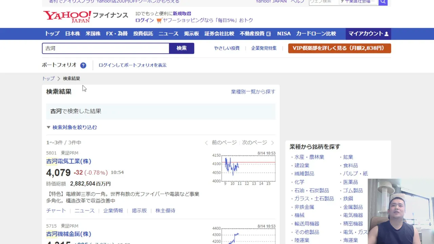Open 証券会社比較 navigation item
The image size is (434, 244).
click(x=219, y=34)
